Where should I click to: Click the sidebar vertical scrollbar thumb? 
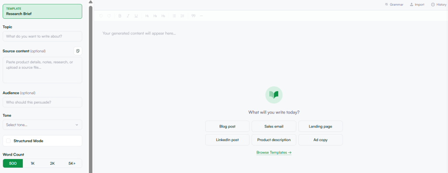(91, 89)
